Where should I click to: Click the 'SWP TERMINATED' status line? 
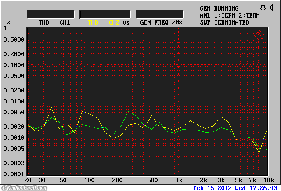[x=224, y=22]
